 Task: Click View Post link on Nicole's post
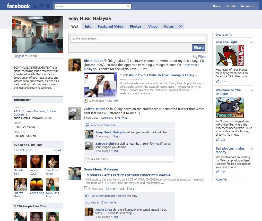click(112, 101)
